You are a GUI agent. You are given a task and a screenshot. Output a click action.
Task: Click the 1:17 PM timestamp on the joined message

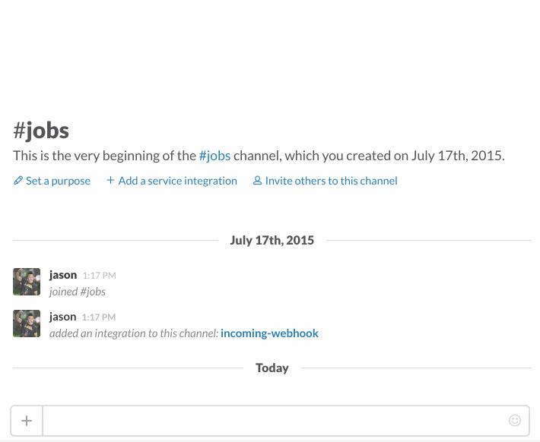99,276
